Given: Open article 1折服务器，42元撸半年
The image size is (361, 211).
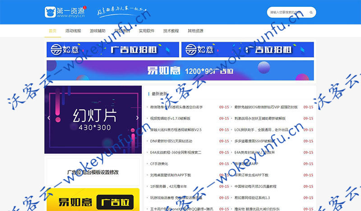Looking at the screenshot, I should tap(168, 186).
